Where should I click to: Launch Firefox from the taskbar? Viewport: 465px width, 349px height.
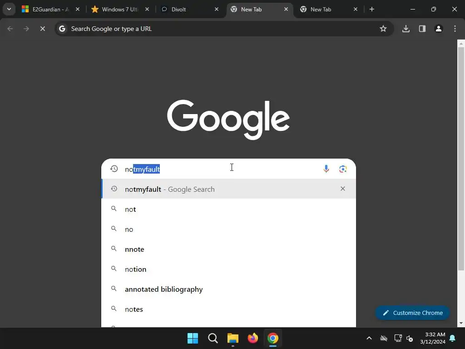click(252, 338)
